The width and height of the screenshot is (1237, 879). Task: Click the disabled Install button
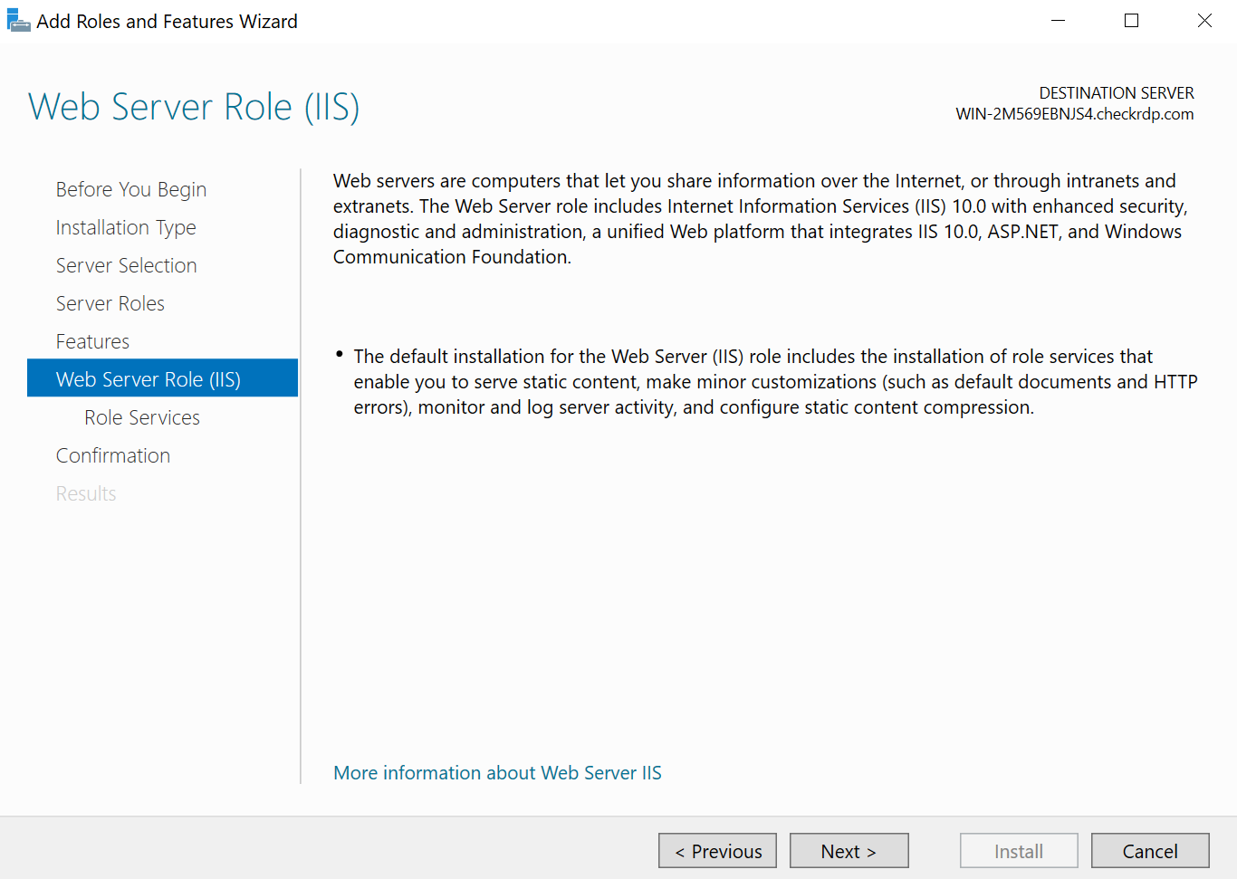coord(1019,851)
